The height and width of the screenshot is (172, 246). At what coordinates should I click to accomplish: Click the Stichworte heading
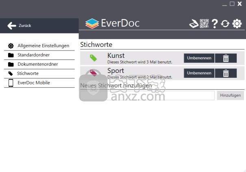point(96,45)
